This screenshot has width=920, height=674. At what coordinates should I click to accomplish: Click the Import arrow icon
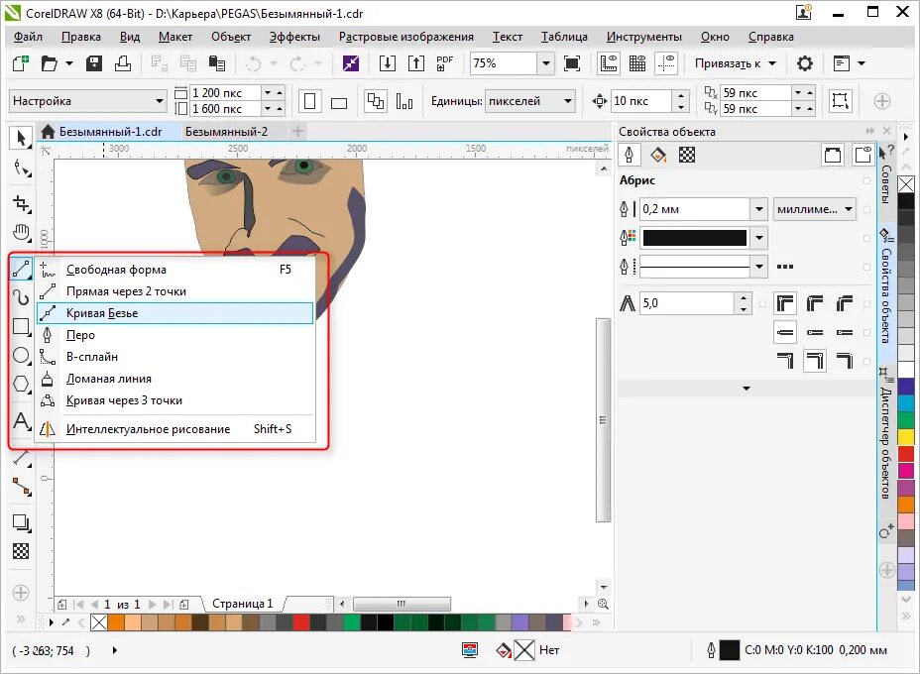[x=388, y=63]
